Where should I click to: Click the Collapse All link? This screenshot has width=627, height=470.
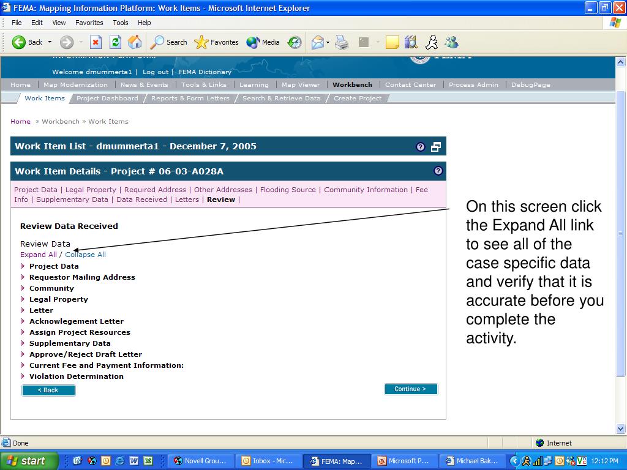point(85,255)
